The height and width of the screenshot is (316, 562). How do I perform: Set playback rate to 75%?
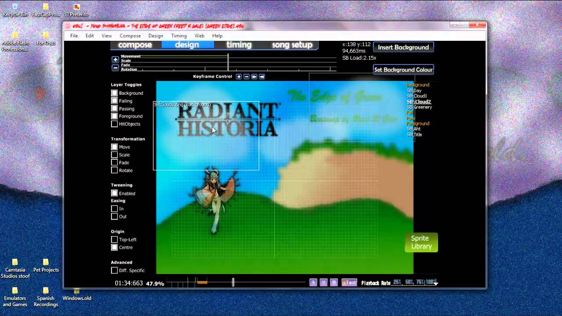[x=421, y=282]
